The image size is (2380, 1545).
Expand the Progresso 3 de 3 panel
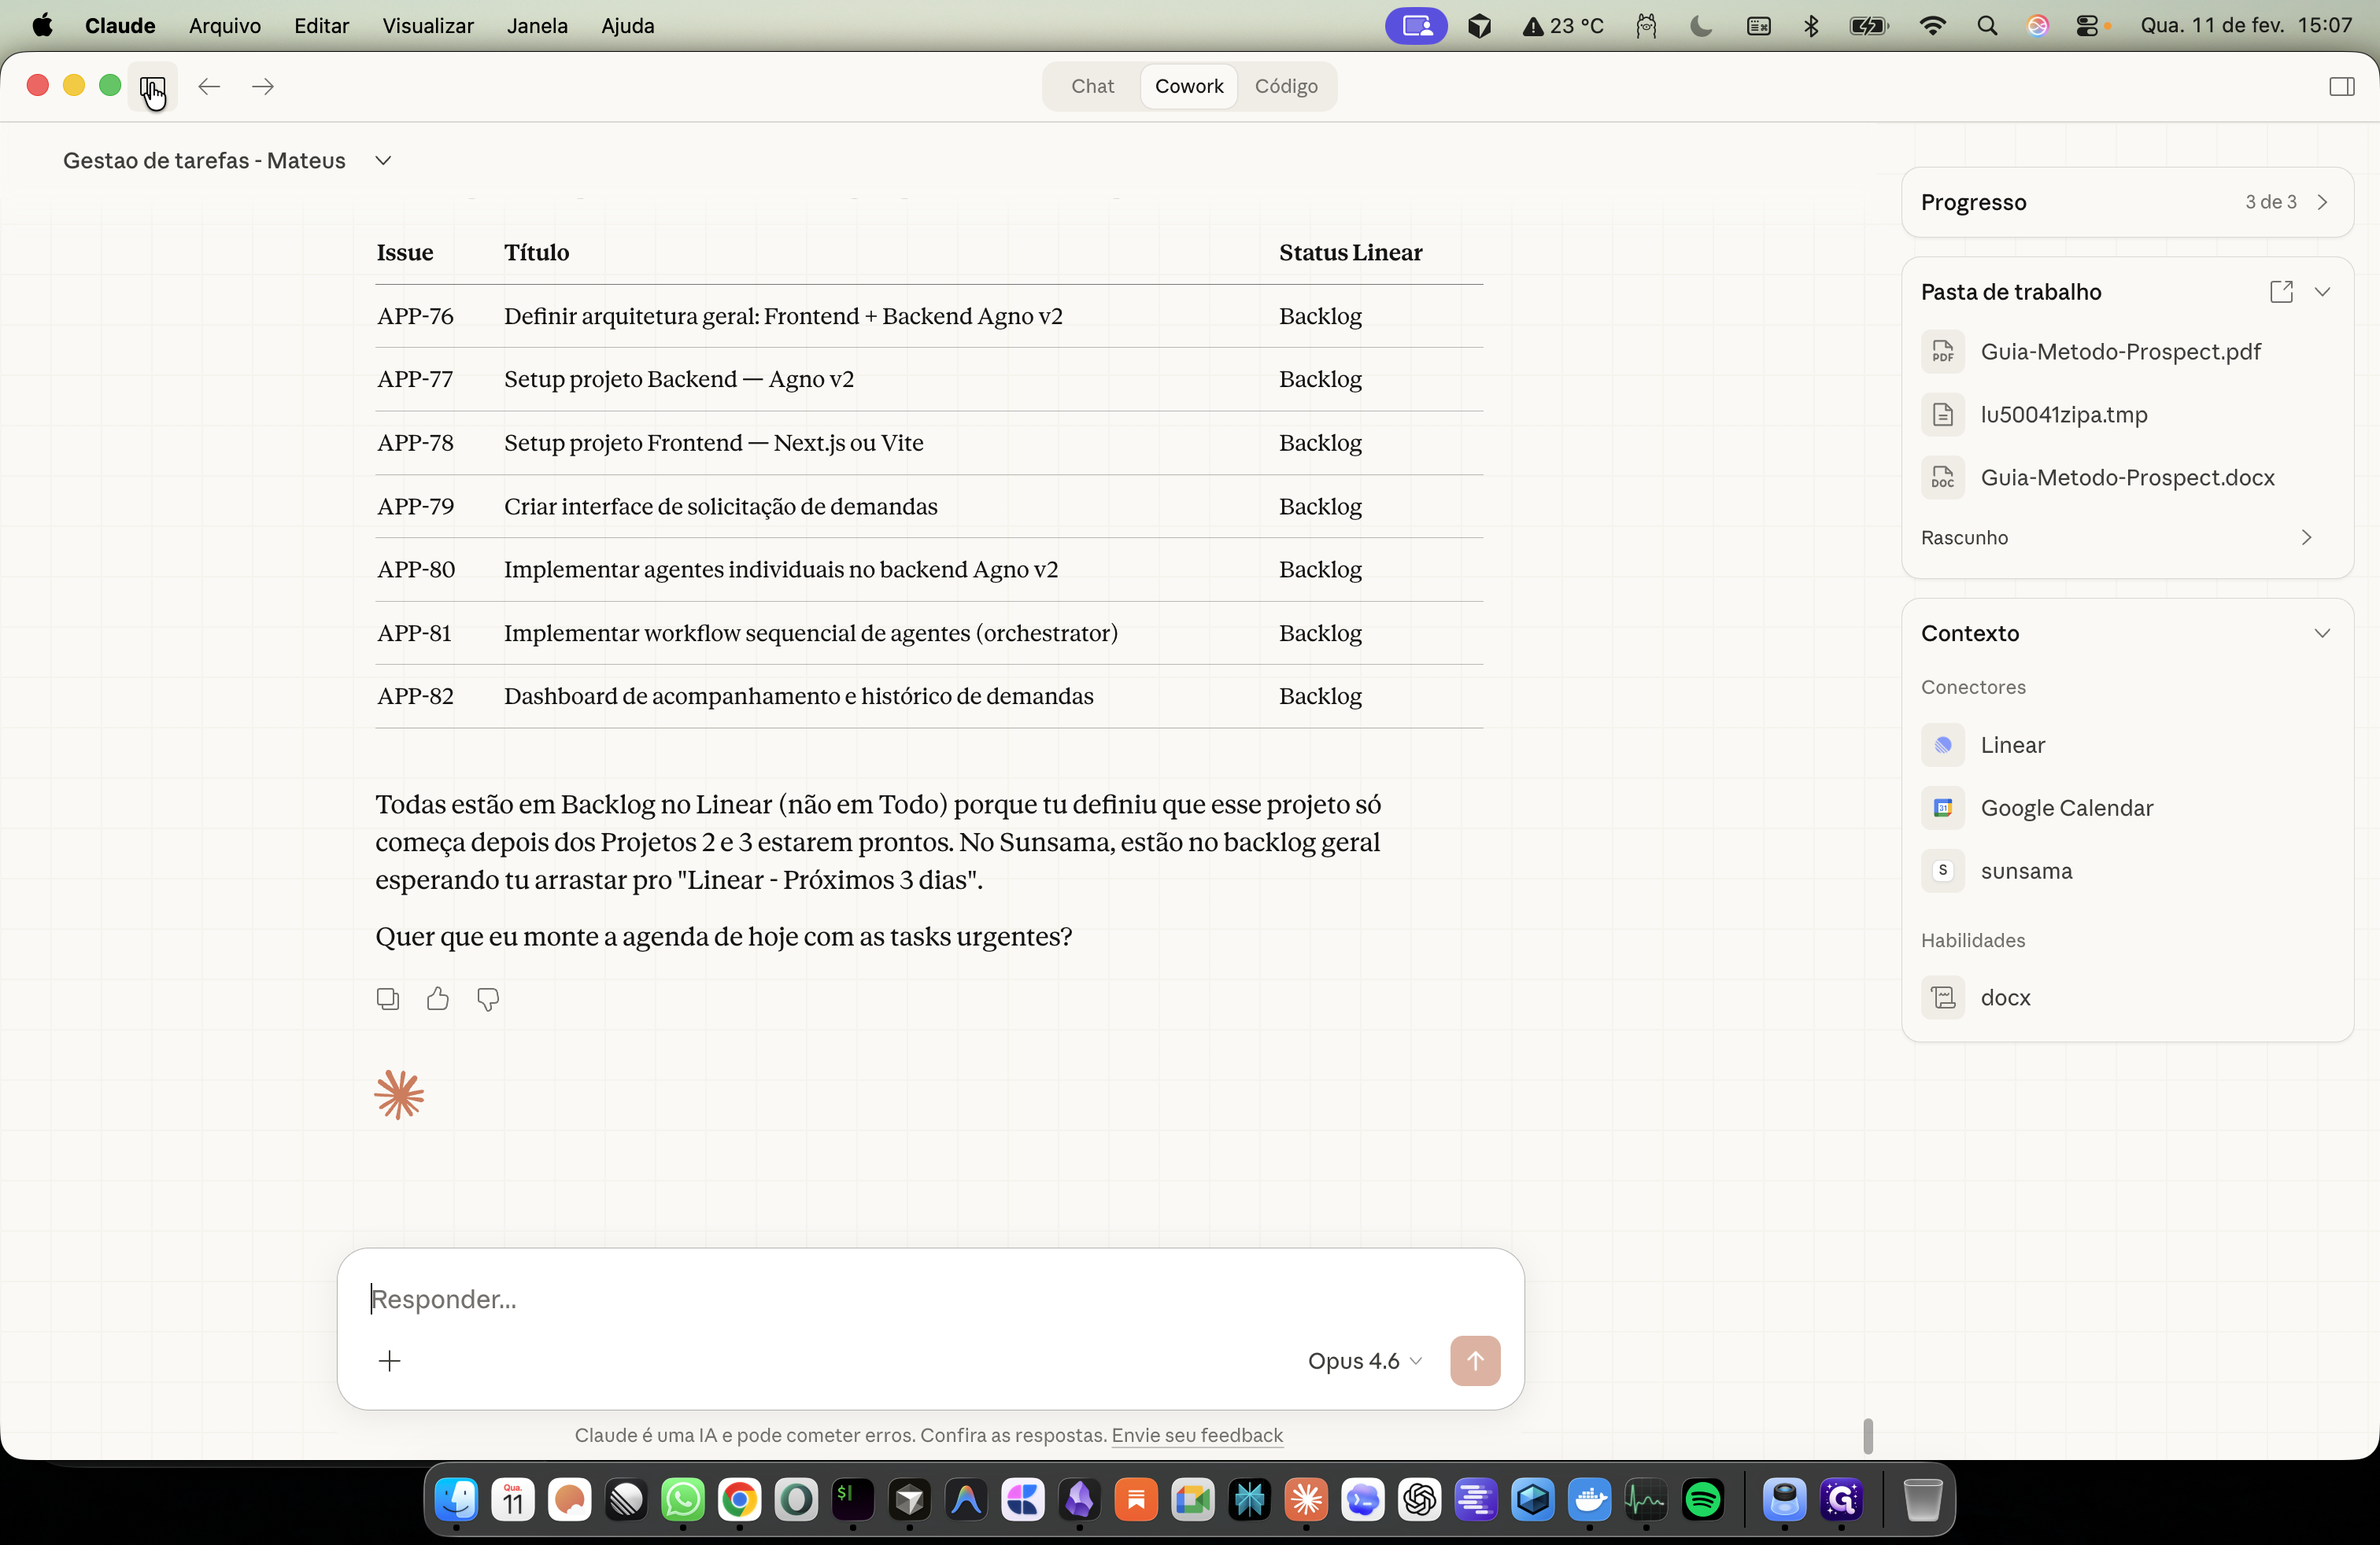coord(2127,202)
